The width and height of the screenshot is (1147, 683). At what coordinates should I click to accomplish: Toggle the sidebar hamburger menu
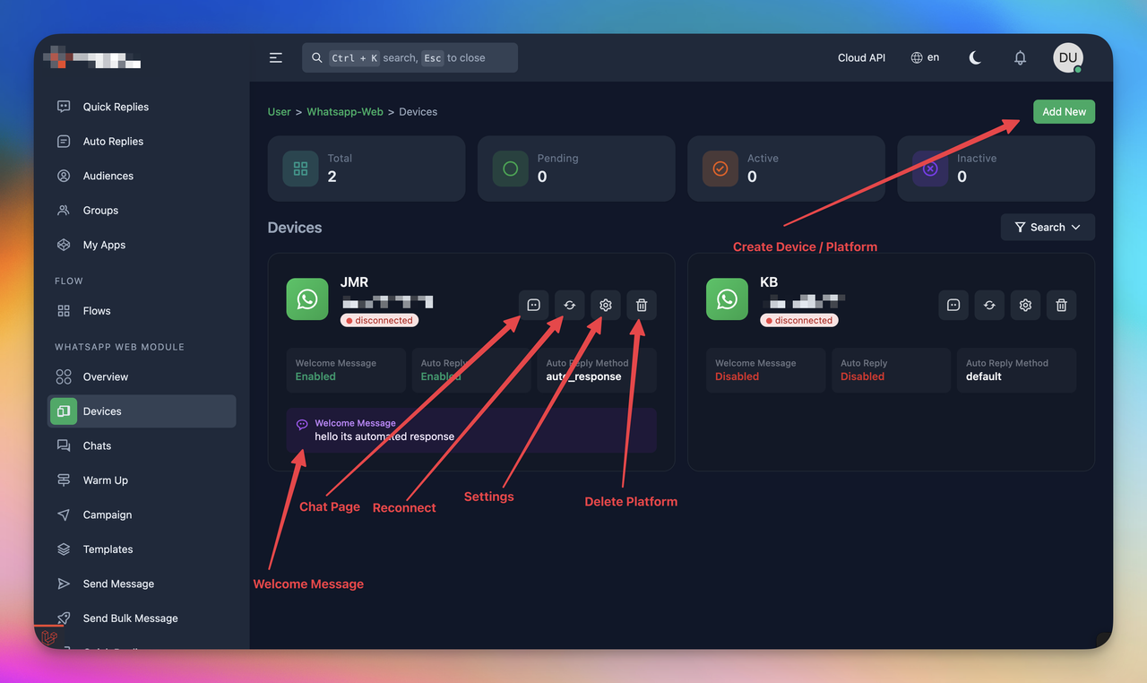[x=276, y=57]
